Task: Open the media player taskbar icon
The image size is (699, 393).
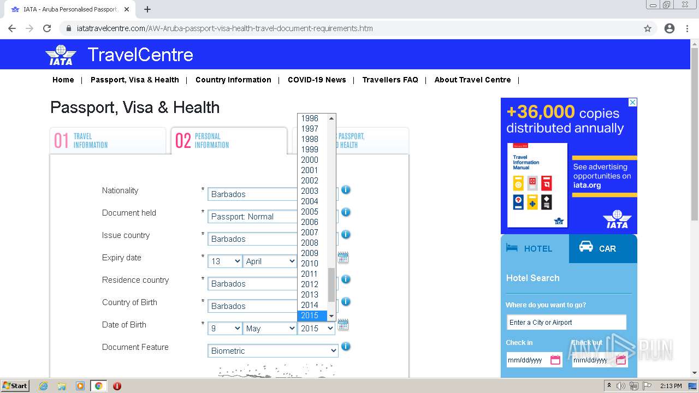Action: point(80,386)
